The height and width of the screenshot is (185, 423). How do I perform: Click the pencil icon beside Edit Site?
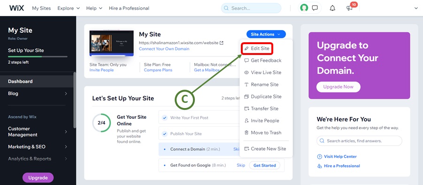pyautogui.click(x=246, y=48)
